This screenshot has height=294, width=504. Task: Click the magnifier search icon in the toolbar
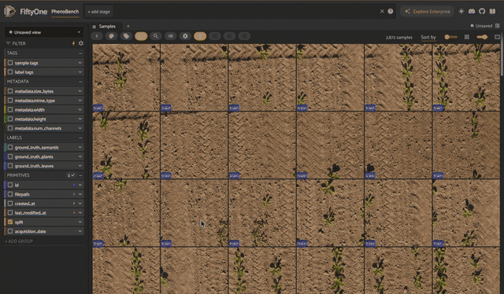pyautogui.click(x=156, y=36)
